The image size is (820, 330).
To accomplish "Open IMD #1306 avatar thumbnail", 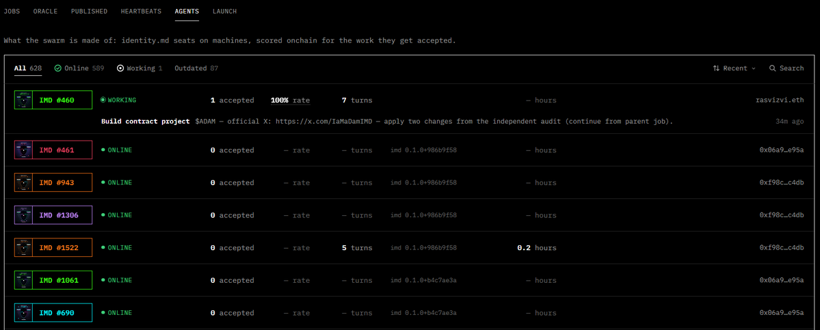I will (23, 215).
